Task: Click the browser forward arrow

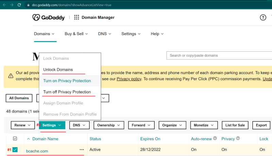Action: (12, 5)
